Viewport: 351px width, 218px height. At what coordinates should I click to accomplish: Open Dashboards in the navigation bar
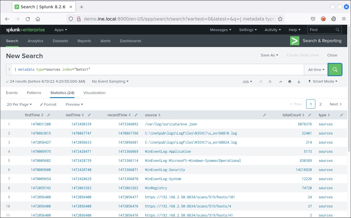coord(131,41)
